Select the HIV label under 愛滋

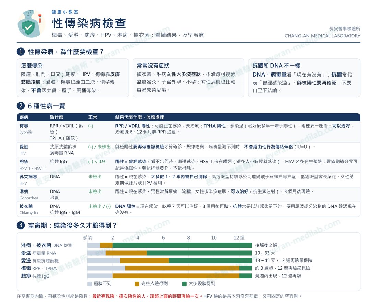(23, 153)
